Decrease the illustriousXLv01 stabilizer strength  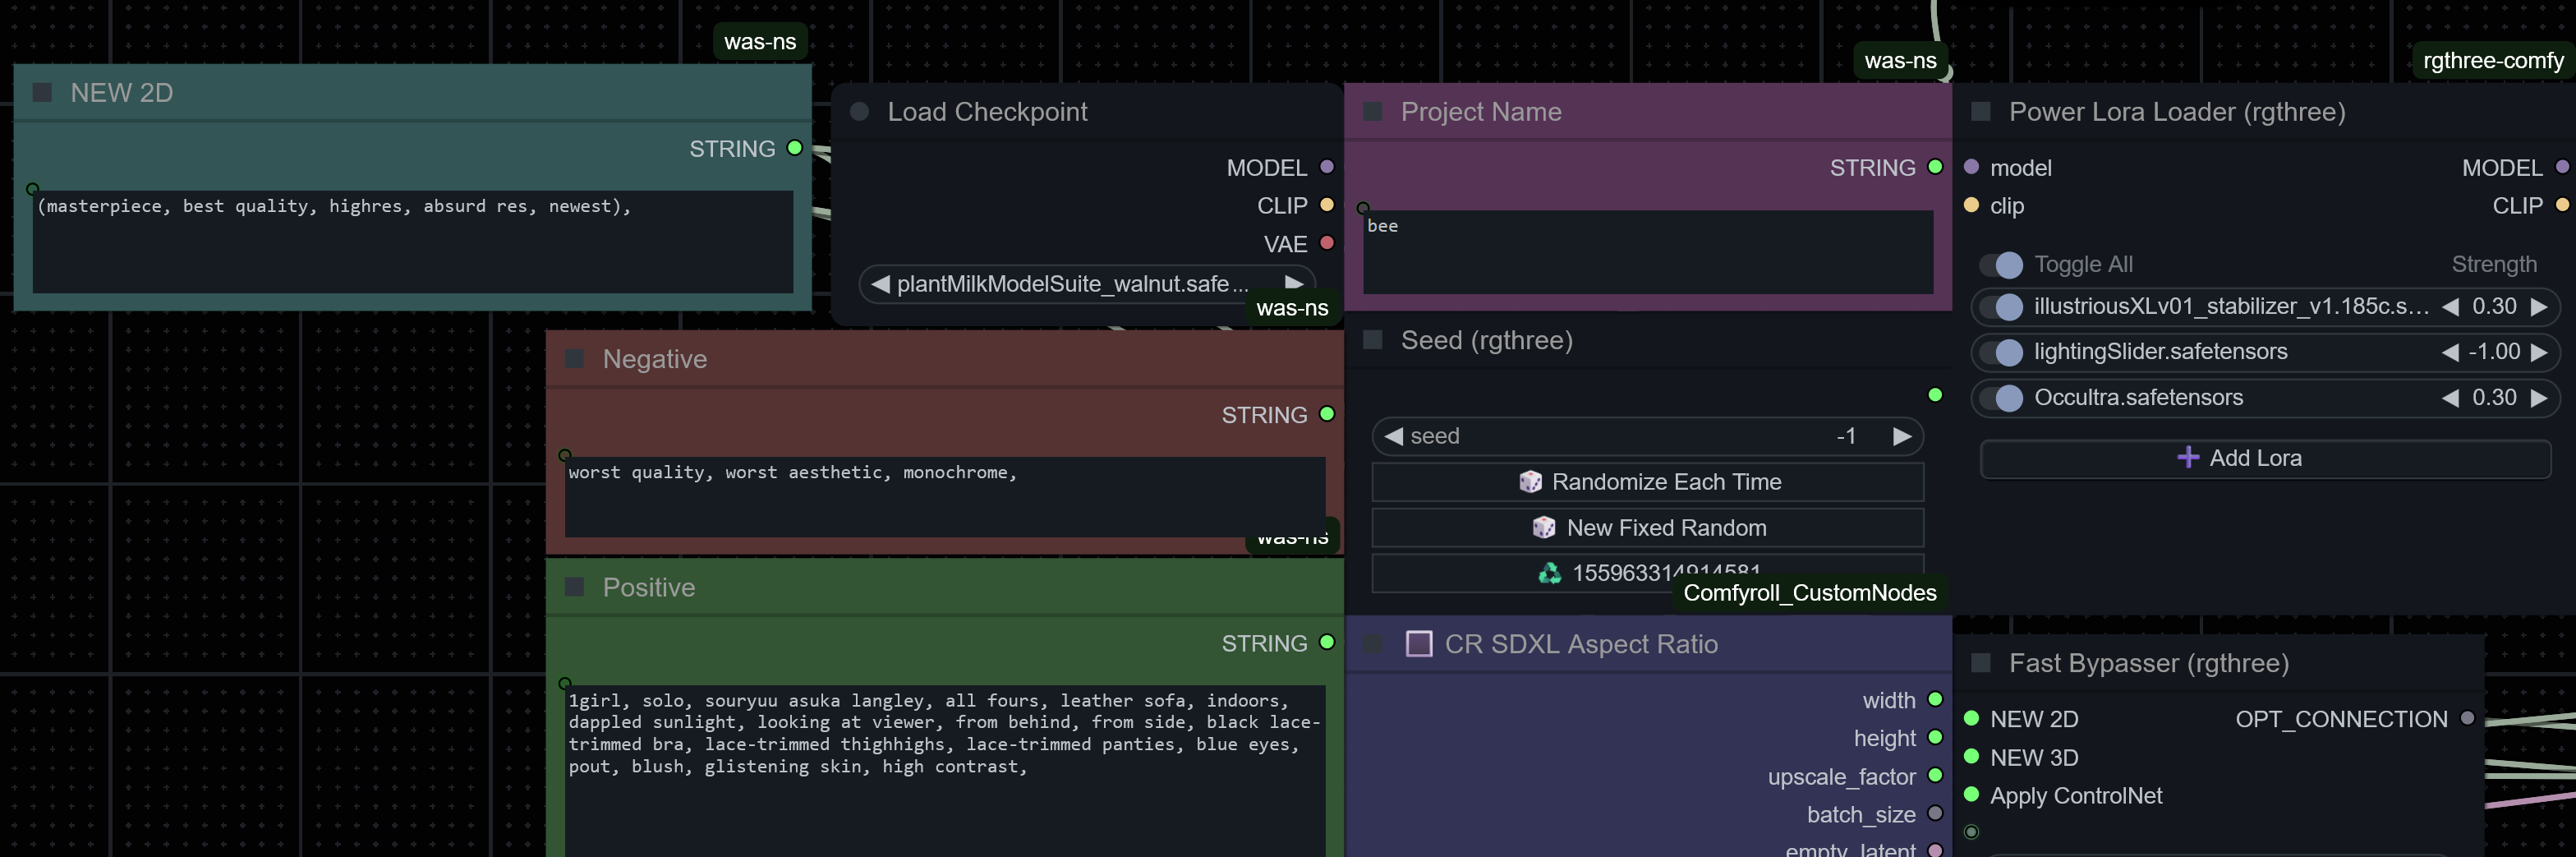tap(2450, 307)
